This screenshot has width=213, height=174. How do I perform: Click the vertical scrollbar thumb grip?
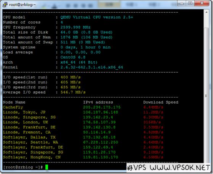click(x=206, y=96)
